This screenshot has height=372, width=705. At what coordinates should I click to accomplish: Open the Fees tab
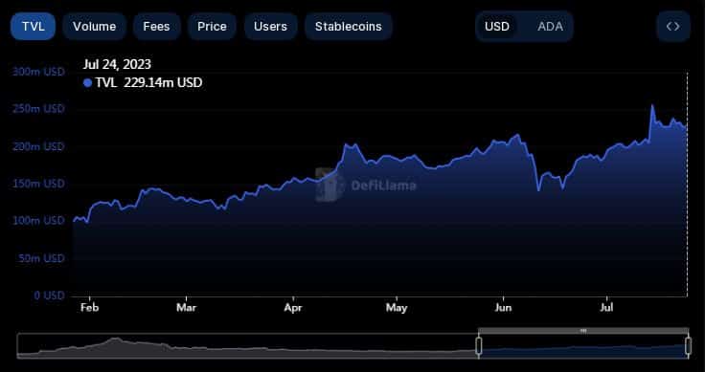point(156,27)
